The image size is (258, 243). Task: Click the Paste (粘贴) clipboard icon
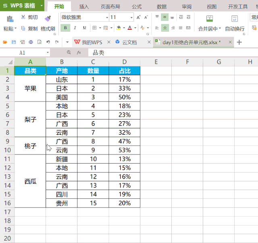click(10, 19)
